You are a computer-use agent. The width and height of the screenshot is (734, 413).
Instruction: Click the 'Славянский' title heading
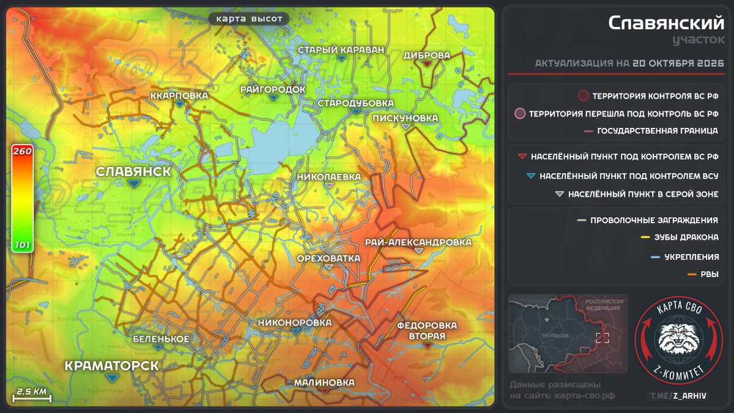665,23
